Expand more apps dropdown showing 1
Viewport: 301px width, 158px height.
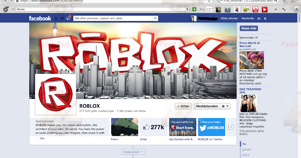click(230, 127)
